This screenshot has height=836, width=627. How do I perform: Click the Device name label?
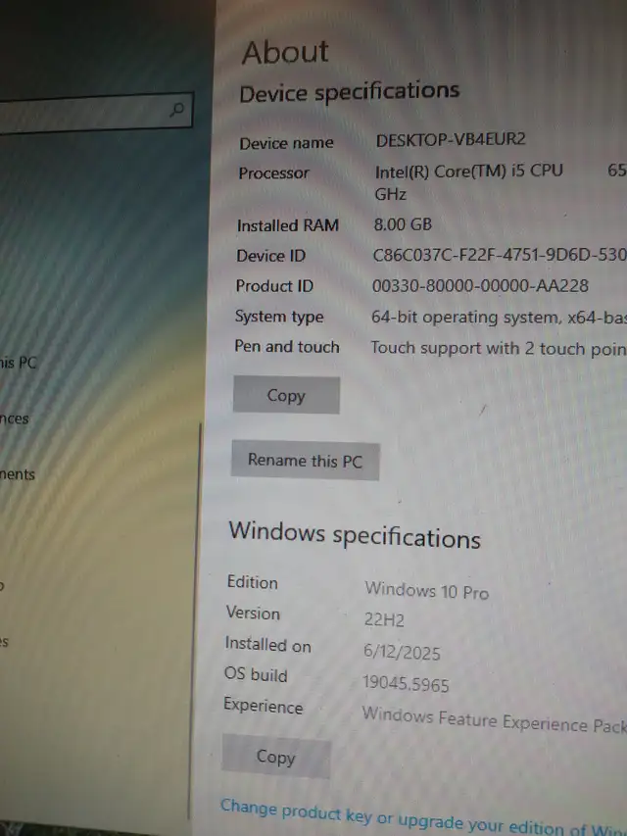(x=286, y=143)
